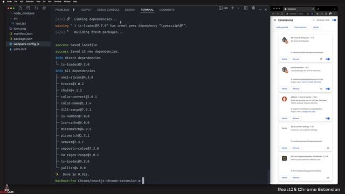
Task: Open yarn.lock in the Explorer
Action: click(20, 49)
